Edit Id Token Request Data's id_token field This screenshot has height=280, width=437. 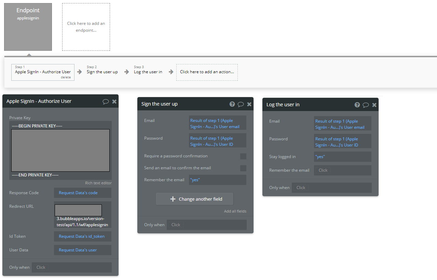[83, 236]
